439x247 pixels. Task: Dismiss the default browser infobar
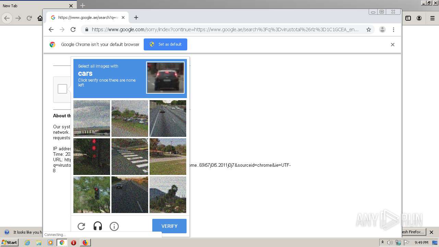[393, 45]
